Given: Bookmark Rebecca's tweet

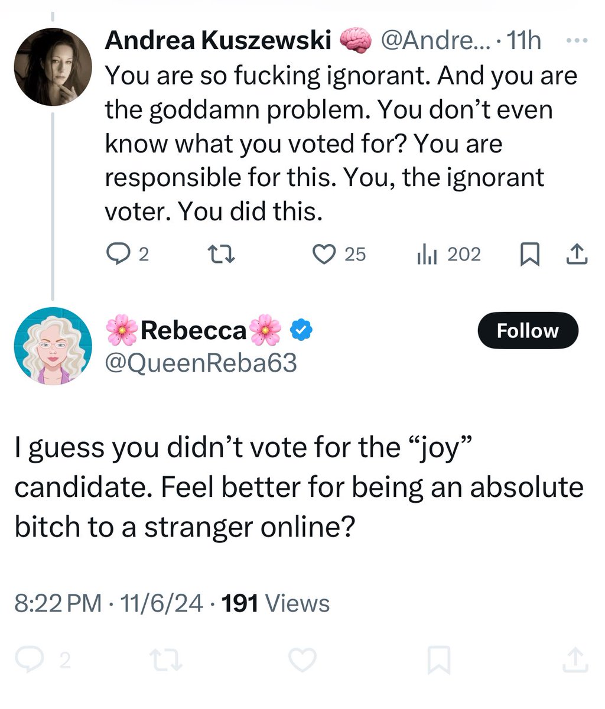Looking at the screenshot, I should click(x=439, y=659).
